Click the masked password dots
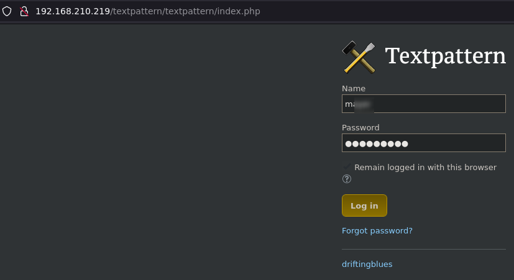 (377, 143)
